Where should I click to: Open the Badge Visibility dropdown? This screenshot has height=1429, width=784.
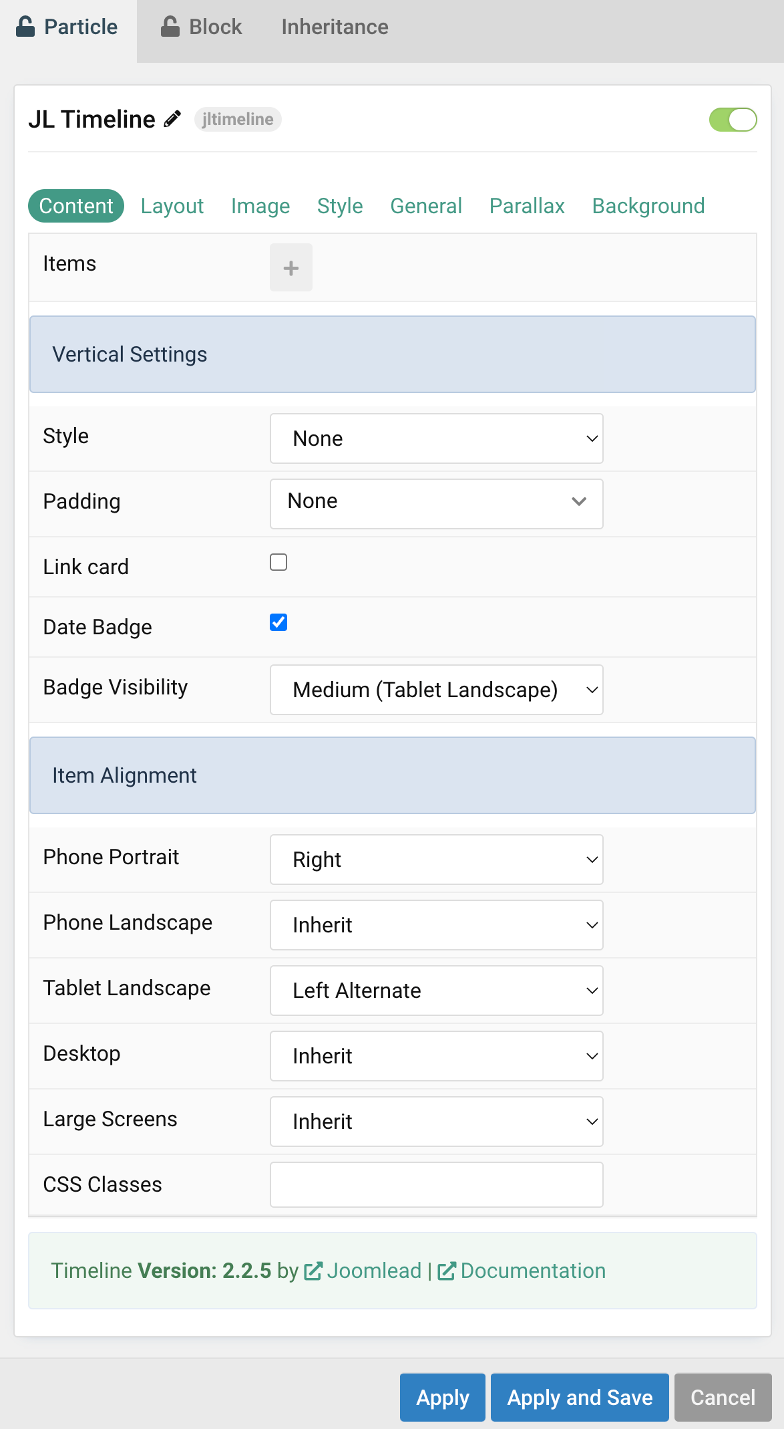(x=436, y=689)
